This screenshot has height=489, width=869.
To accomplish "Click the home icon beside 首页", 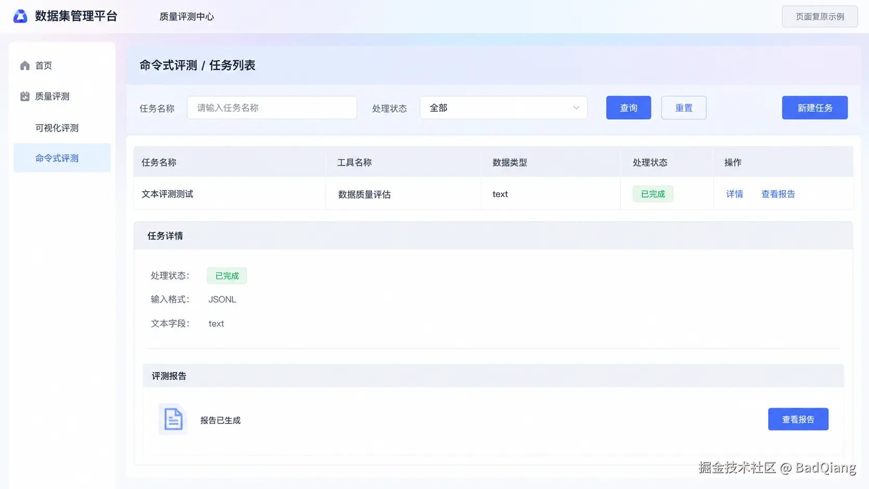I will (x=25, y=65).
